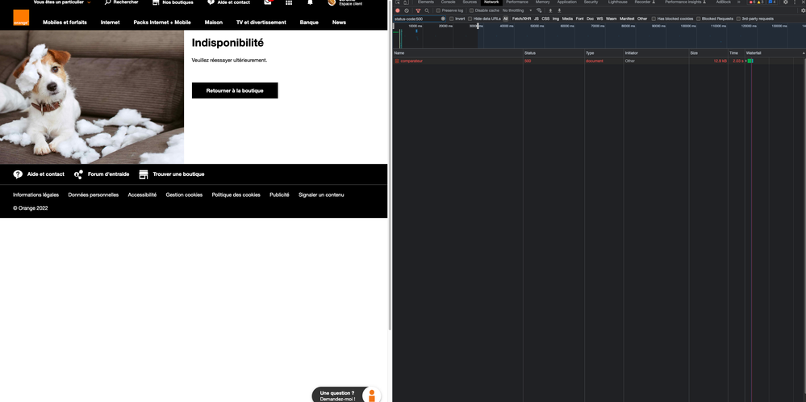This screenshot has width=806, height=402.
Task: Open the apps grid icon
Action: click(x=289, y=2)
